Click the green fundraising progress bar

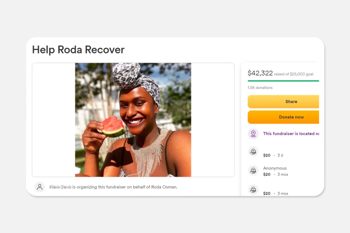pos(283,81)
